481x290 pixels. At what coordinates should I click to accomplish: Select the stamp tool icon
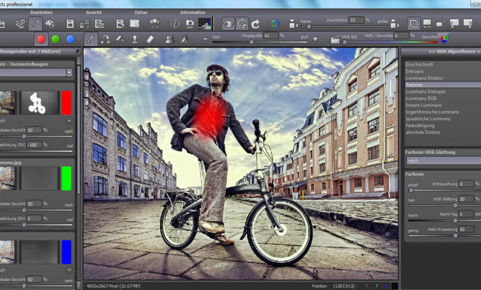134,39
